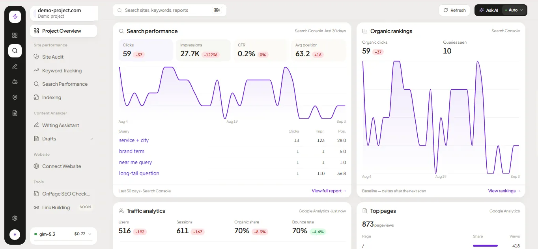Click the ⌘K shortcut badge
The height and width of the screenshot is (249, 538).
217,10
